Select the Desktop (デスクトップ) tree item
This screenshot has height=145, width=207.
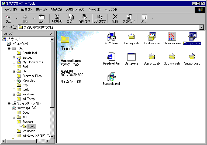tap(13, 39)
